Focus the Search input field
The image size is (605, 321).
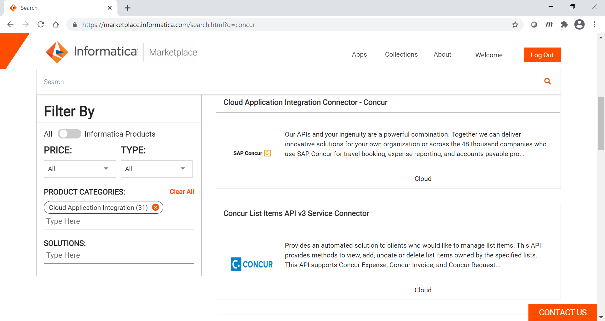coord(290,82)
